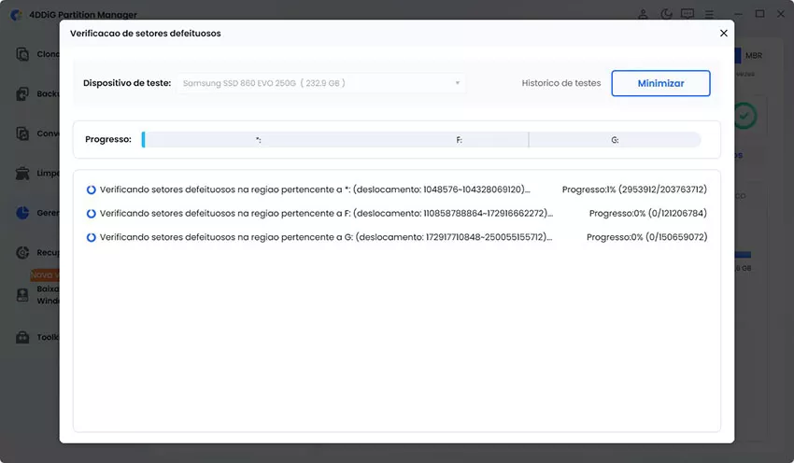The image size is (794, 463).
Task: Select the row verifying region *:
Action: point(396,189)
